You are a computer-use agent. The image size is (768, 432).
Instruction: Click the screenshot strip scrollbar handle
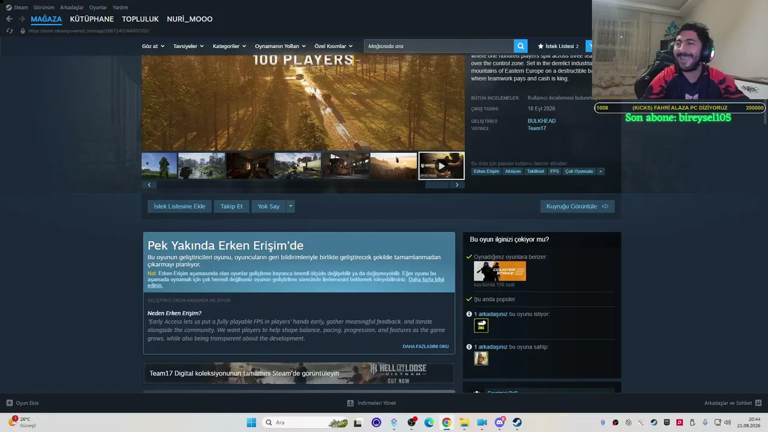click(437, 185)
